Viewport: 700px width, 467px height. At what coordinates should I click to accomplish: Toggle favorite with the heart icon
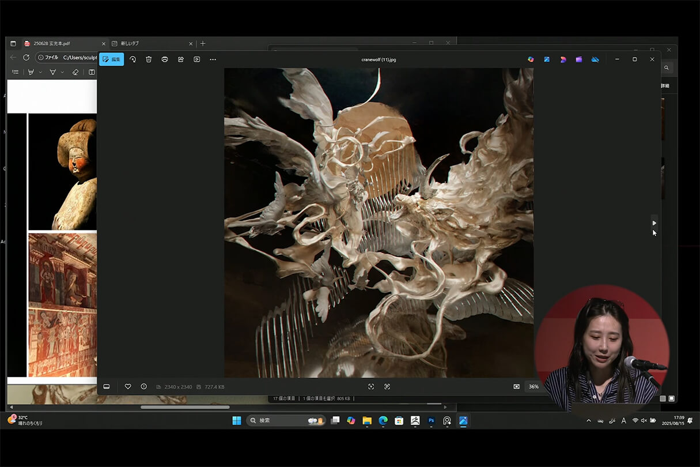click(x=128, y=386)
